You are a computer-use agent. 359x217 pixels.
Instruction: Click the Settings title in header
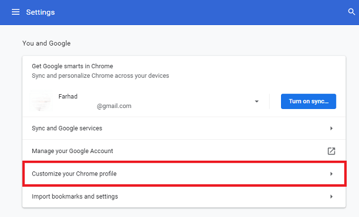click(x=41, y=12)
